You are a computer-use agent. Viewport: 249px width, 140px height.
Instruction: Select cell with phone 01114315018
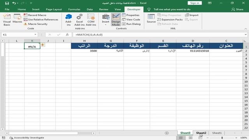click(193, 51)
